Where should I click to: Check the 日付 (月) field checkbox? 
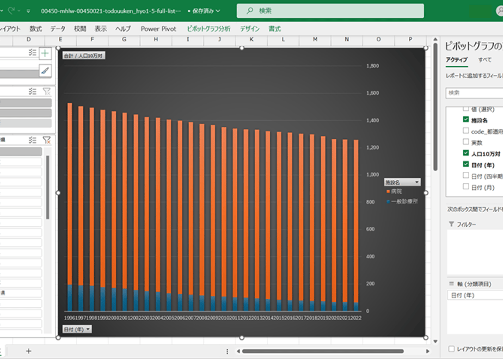click(x=466, y=187)
